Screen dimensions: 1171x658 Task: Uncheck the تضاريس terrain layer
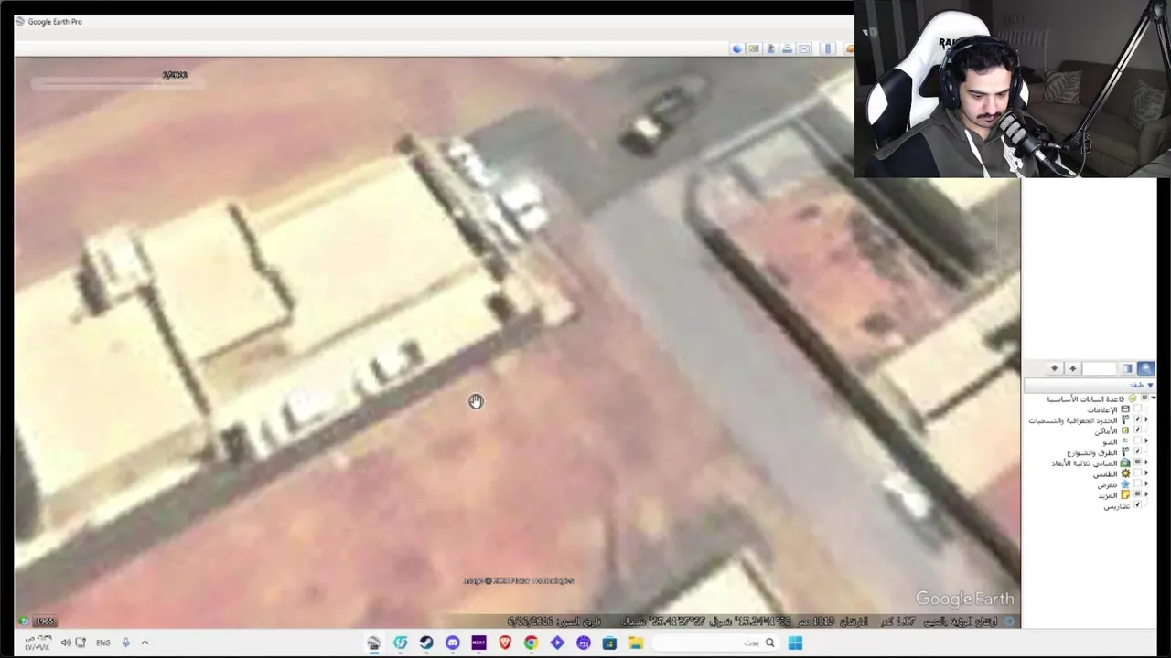coord(1138,505)
